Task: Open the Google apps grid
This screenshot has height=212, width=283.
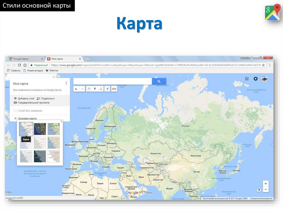Action: tap(247, 79)
